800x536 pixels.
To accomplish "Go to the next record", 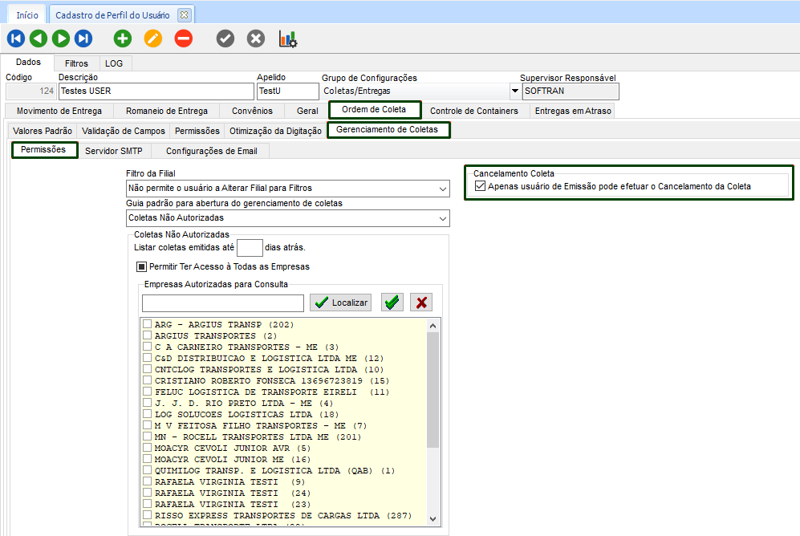I will 61,38.
